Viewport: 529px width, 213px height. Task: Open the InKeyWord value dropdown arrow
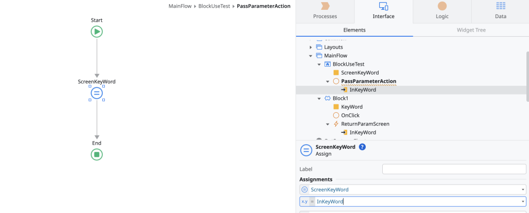pos(523,202)
